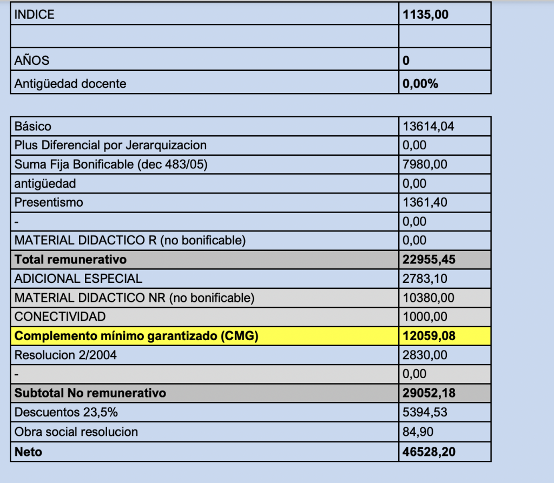This screenshot has width=554, height=483.
Task: Select the Resolucion 2/2004 label
Action: [x=65, y=355]
